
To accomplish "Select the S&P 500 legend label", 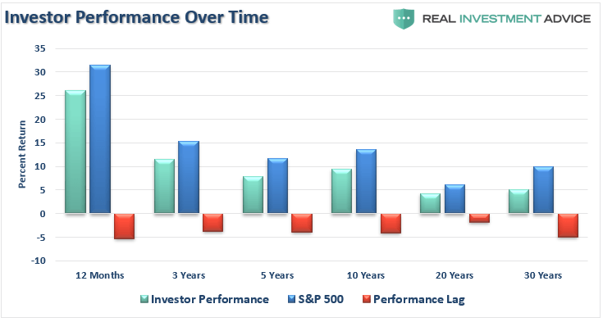I will click(321, 299).
